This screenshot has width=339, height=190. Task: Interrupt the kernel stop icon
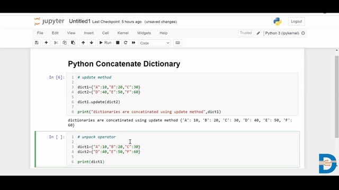tap(118, 43)
